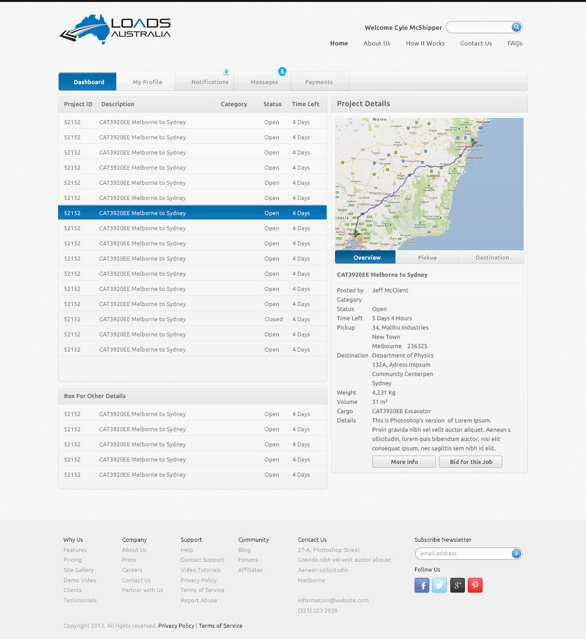Open Affiliates footer link
The height and width of the screenshot is (639, 586).
(x=250, y=570)
